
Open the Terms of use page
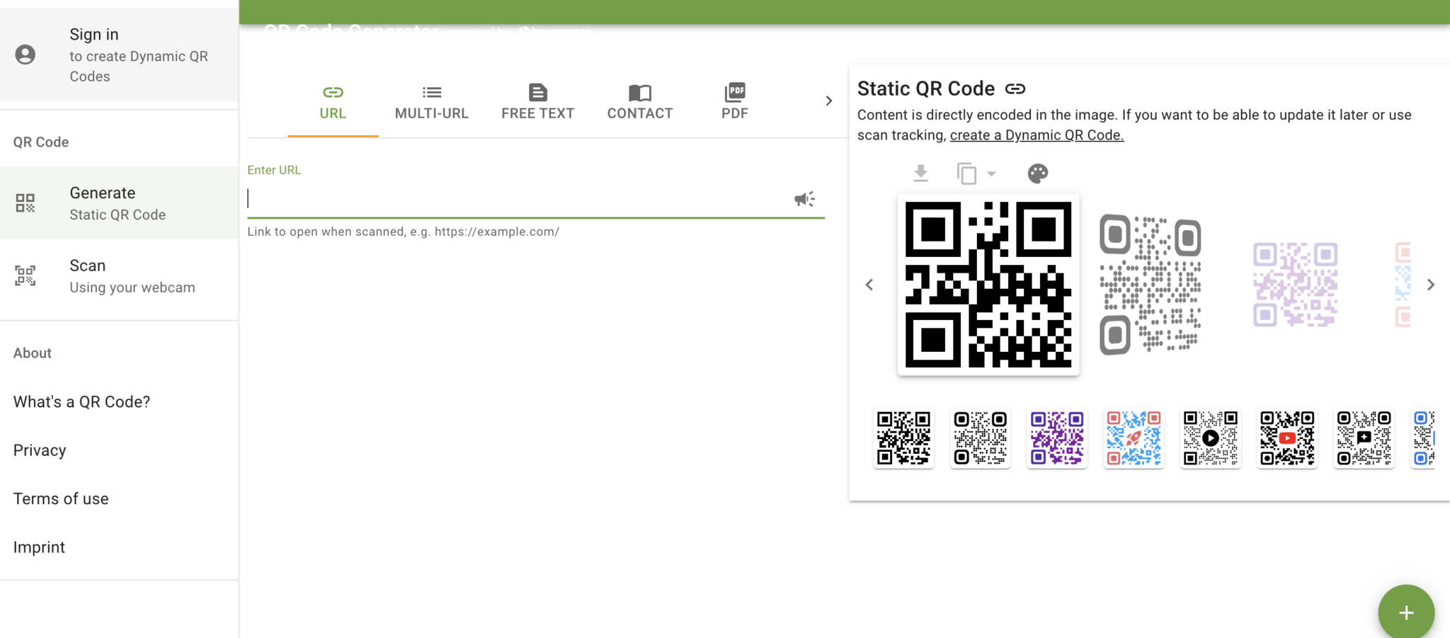pyautogui.click(x=60, y=498)
